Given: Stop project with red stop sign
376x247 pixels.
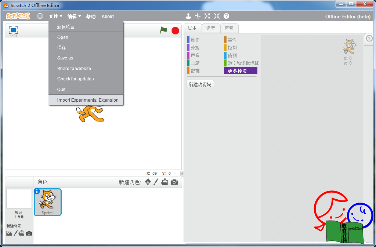Looking at the screenshot, I should [x=175, y=31].
